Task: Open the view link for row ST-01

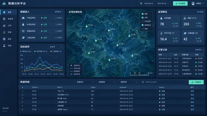Action: coord(192,91)
